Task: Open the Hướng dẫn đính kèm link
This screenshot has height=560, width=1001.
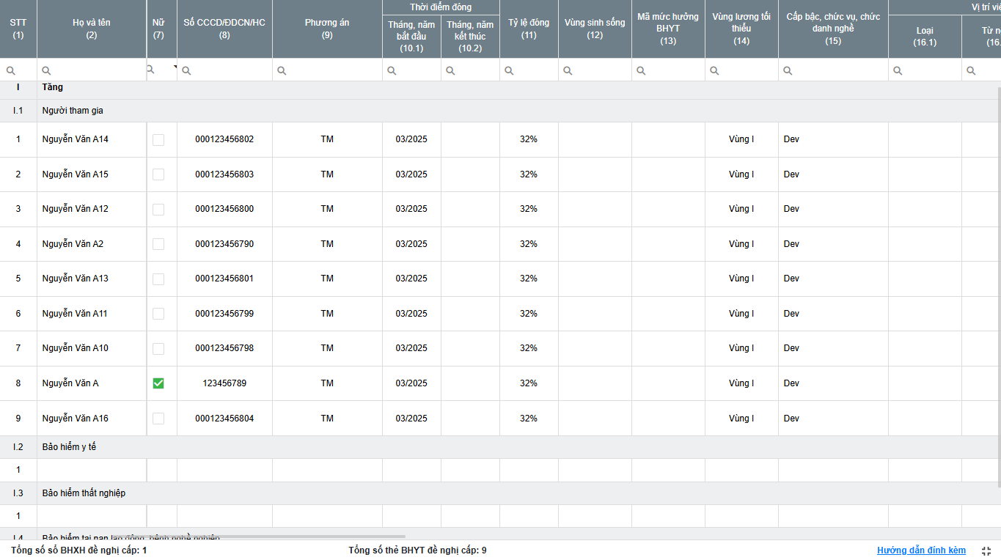Action: click(x=921, y=550)
